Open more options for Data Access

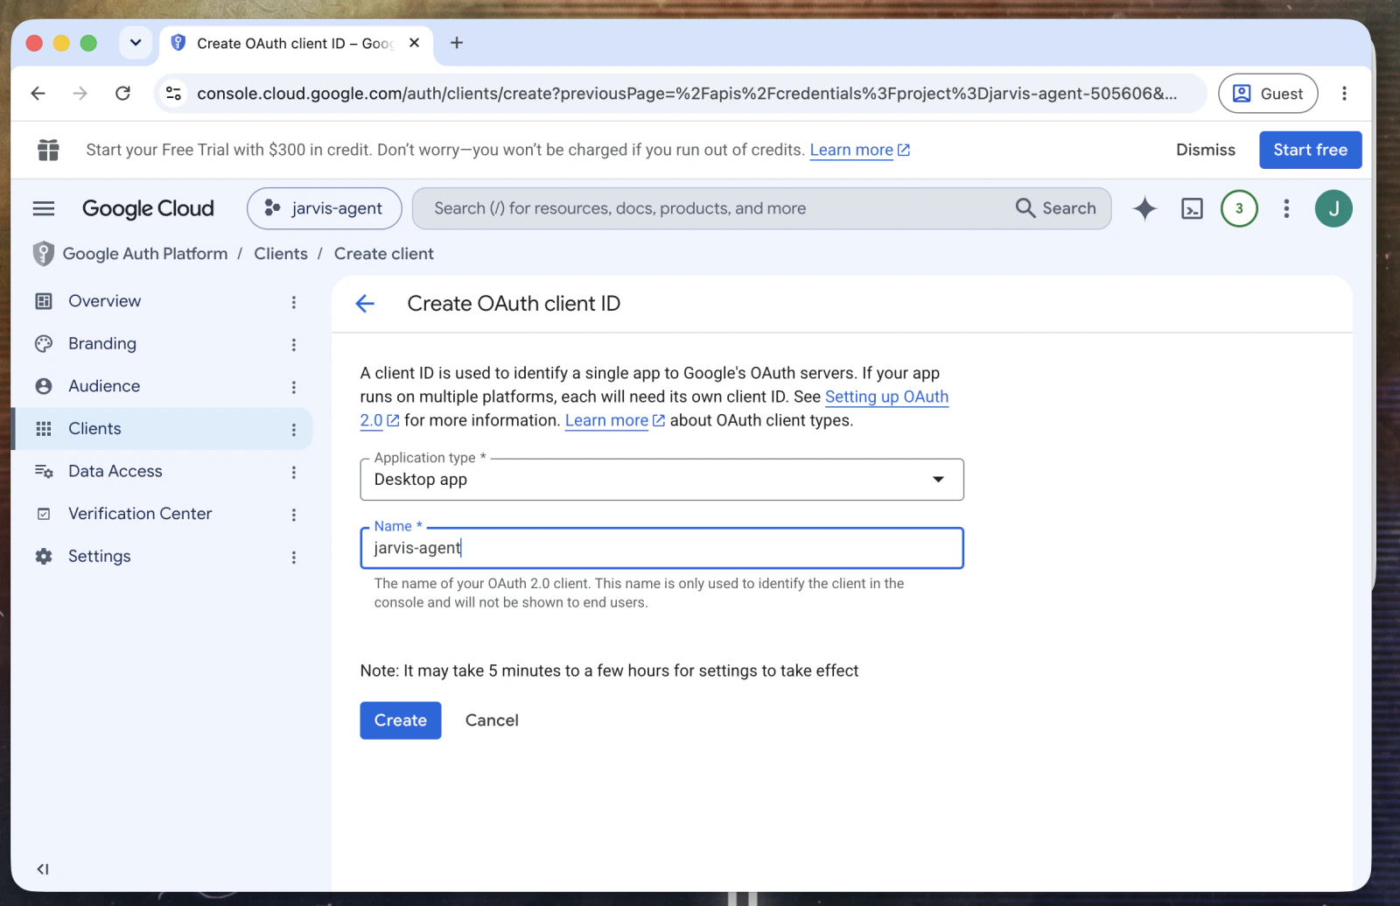coord(294,473)
